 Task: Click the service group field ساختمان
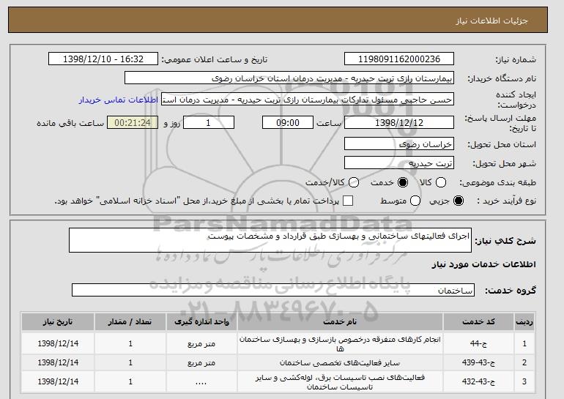coord(273,290)
